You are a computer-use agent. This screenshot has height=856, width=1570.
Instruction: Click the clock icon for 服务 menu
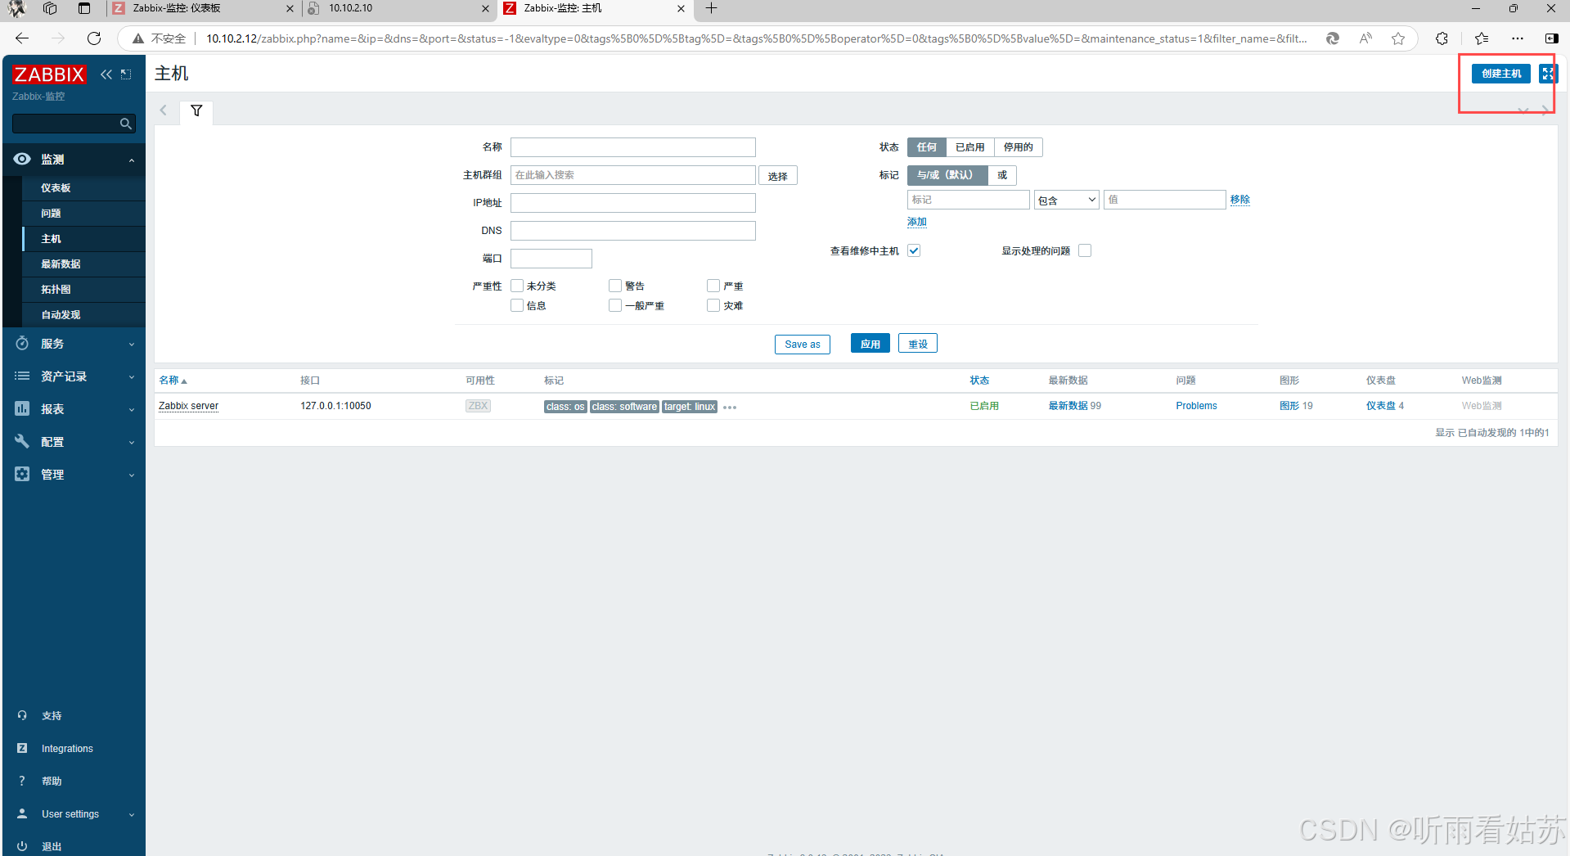click(x=22, y=344)
